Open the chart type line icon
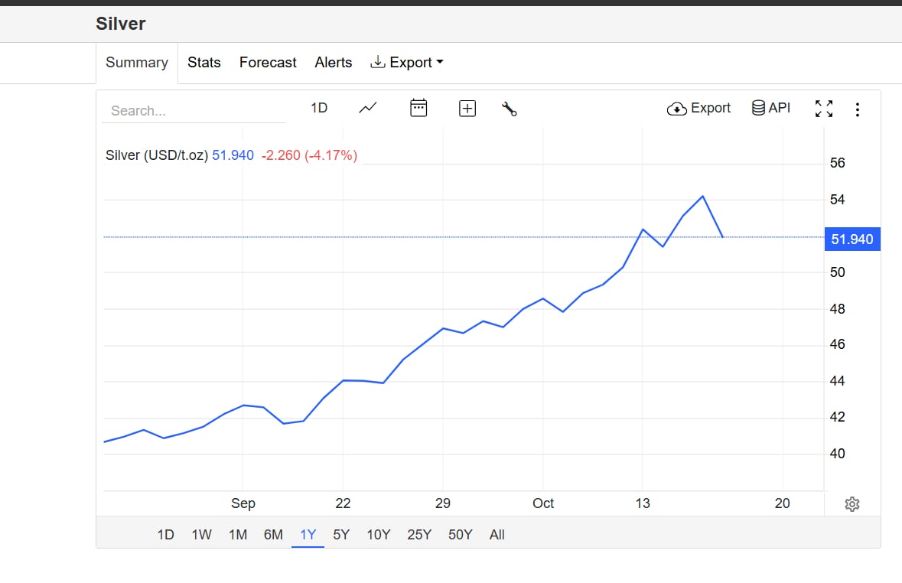Screen dimensions: 902x583 (x=368, y=108)
